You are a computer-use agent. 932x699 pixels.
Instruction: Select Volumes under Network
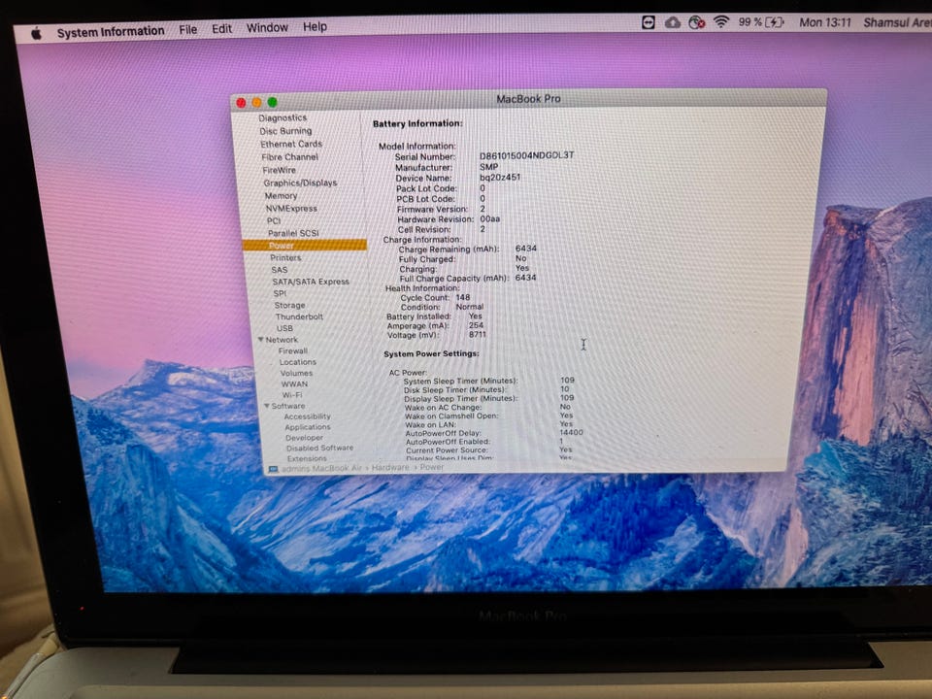tap(296, 373)
